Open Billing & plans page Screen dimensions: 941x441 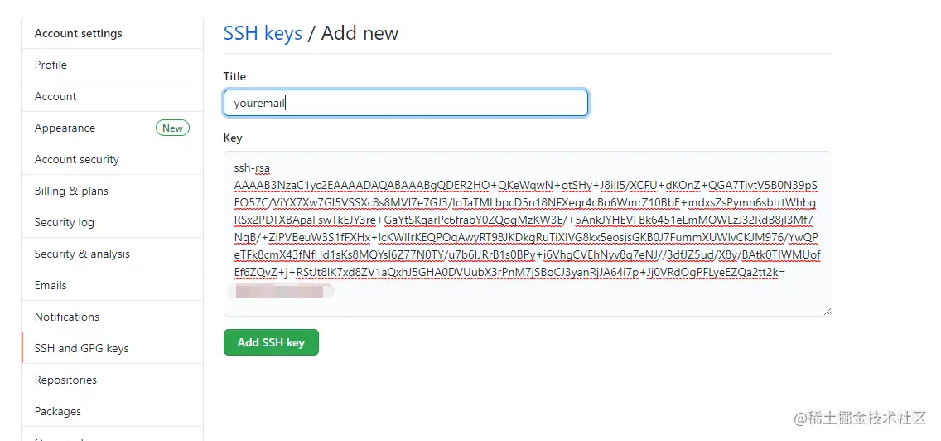click(71, 191)
